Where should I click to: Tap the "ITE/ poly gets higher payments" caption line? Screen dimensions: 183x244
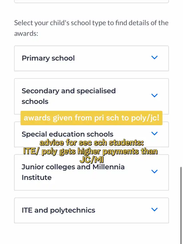tap(91, 151)
